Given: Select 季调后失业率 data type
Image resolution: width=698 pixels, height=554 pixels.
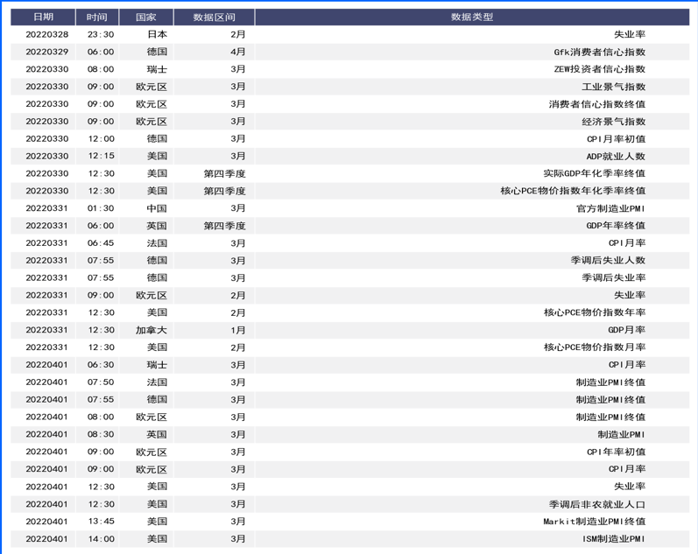Looking at the screenshot, I should [613, 277].
